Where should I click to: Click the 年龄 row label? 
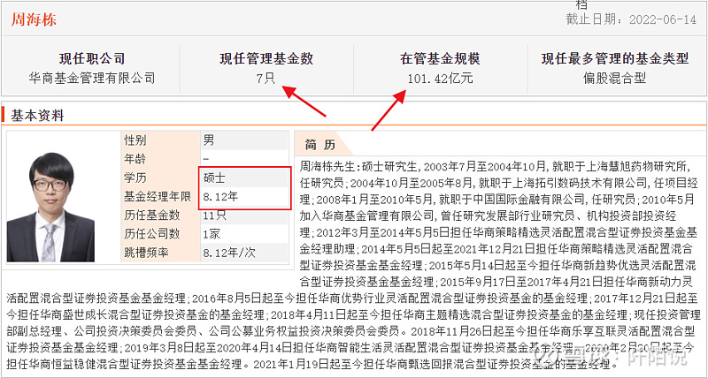point(135,159)
